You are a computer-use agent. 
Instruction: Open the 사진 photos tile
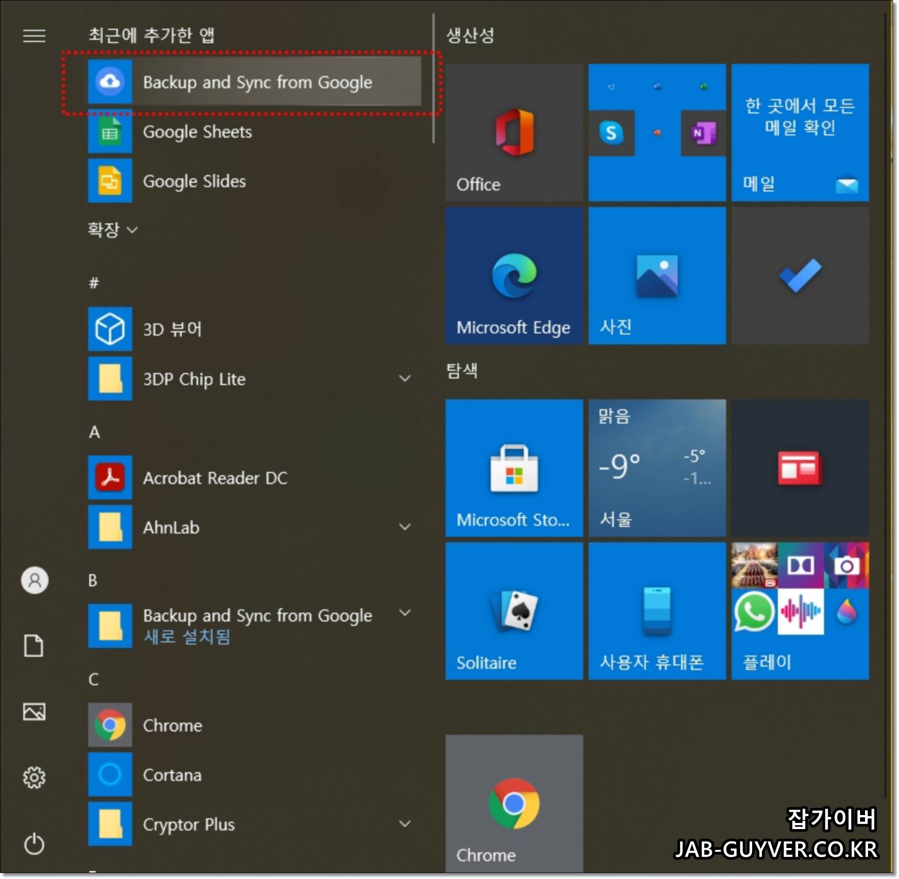tap(657, 276)
